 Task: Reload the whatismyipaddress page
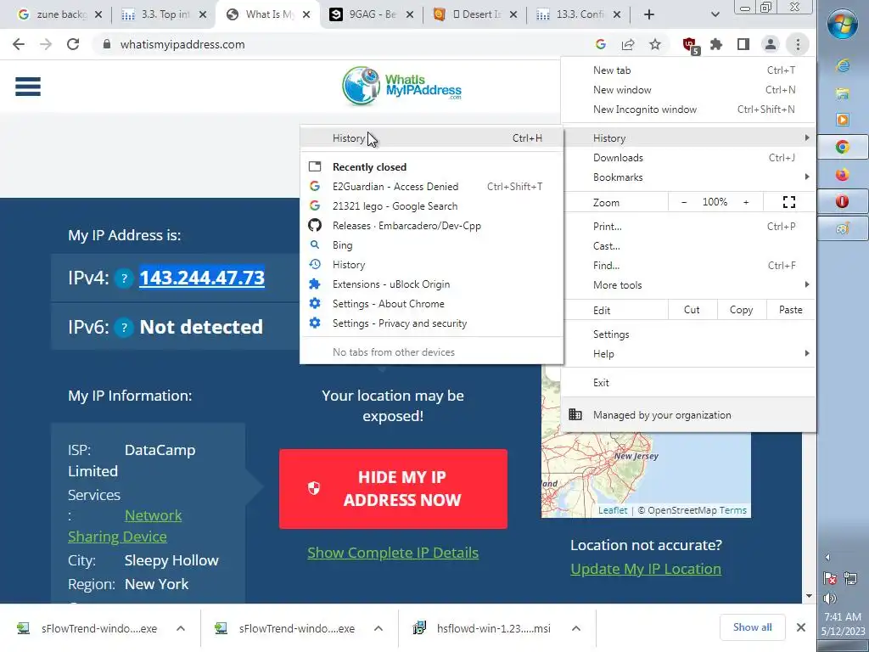point(73,44)
